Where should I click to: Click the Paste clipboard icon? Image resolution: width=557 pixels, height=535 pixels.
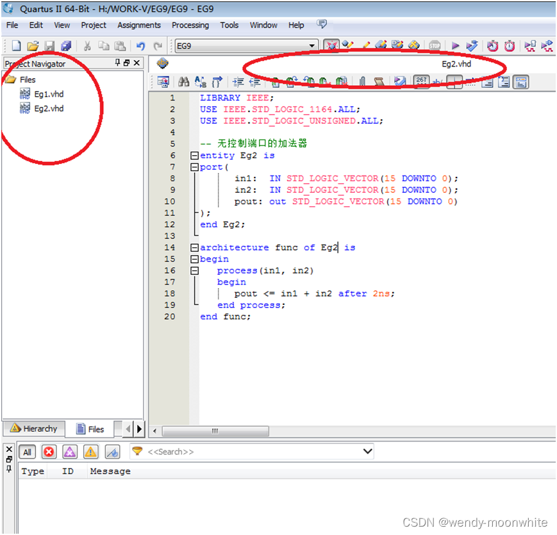120,45
